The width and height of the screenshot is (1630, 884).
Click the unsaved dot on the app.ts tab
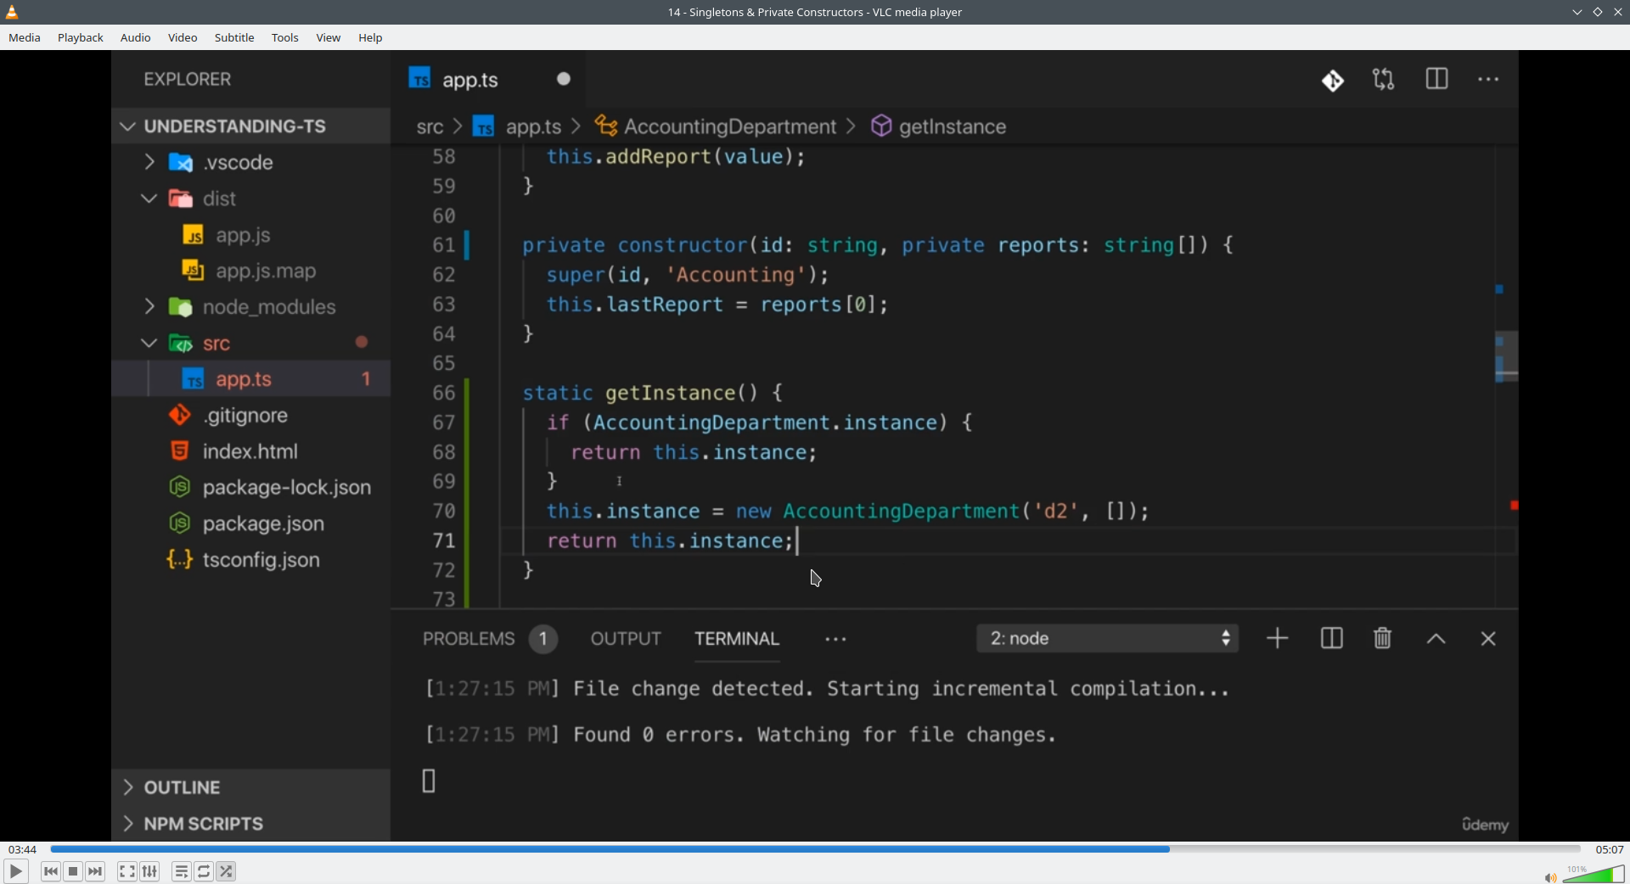564,79
